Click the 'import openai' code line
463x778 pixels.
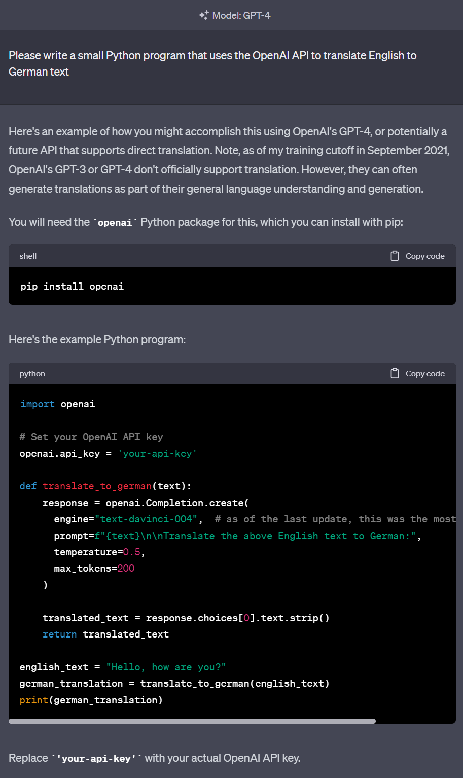(57, 404)
